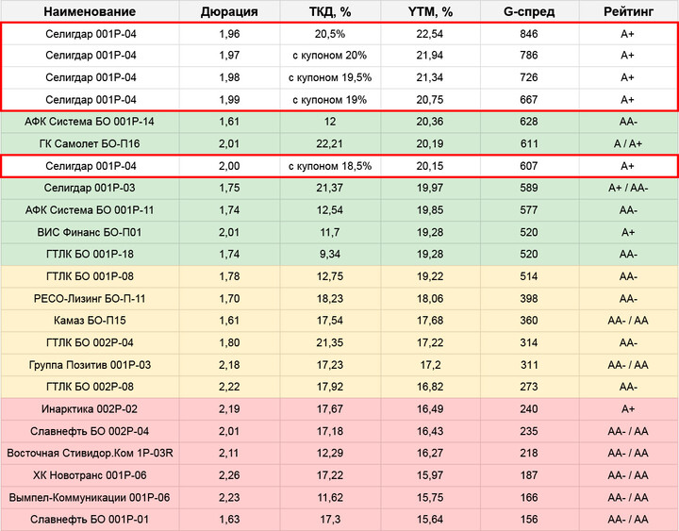This screenshot has height=531, width=679.
Task: Click the duration value 2,26
Action: pos(229,475)
